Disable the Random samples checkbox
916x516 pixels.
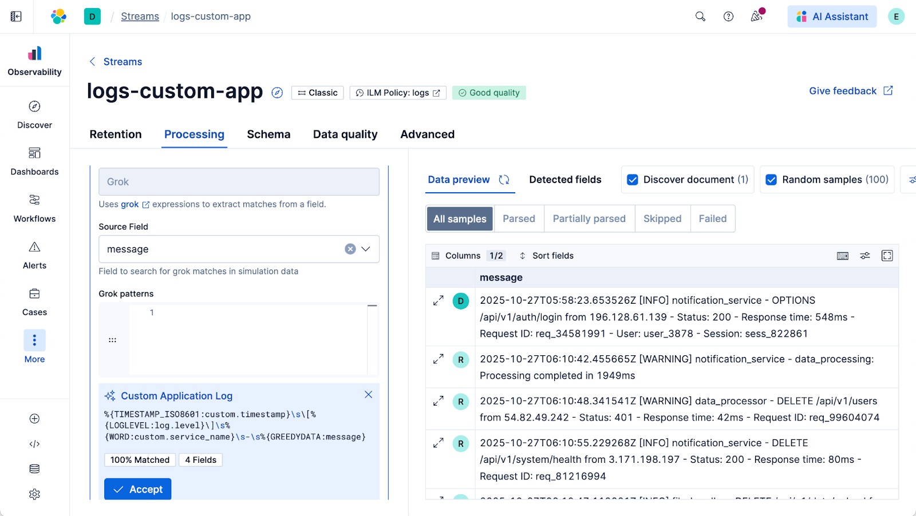pyautogui.click(x=771, y=180)
